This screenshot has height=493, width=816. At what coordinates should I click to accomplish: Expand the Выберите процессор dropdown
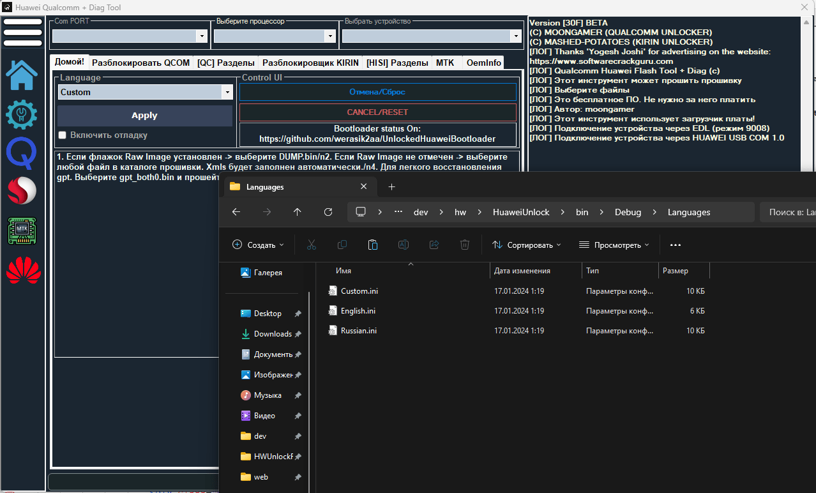(330, 36)
